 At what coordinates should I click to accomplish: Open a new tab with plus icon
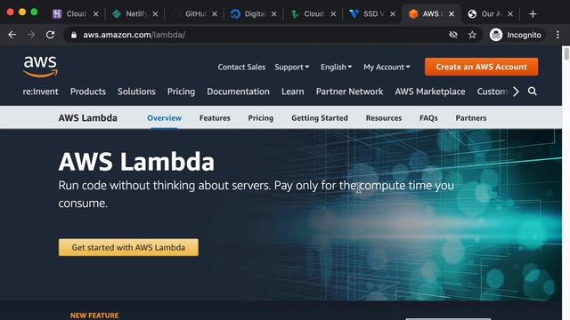[533, 14]
